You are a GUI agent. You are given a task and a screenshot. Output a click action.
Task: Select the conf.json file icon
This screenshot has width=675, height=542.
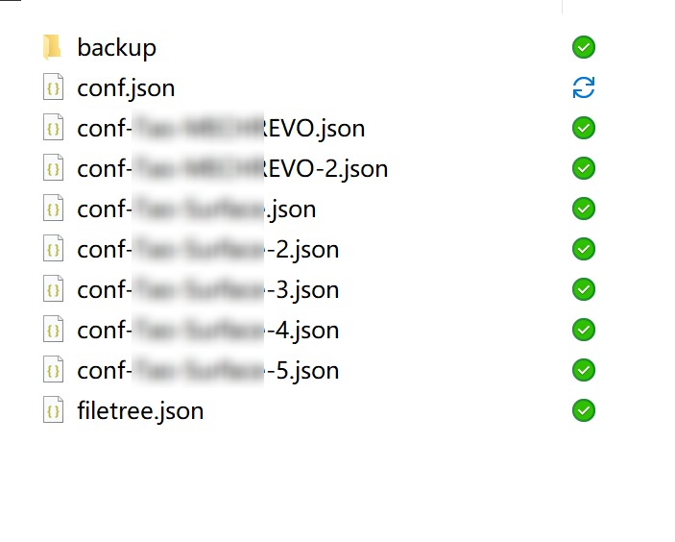click(54, 87)
